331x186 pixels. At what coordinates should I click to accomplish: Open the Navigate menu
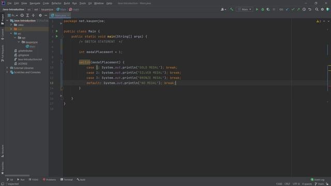(35, 4)
